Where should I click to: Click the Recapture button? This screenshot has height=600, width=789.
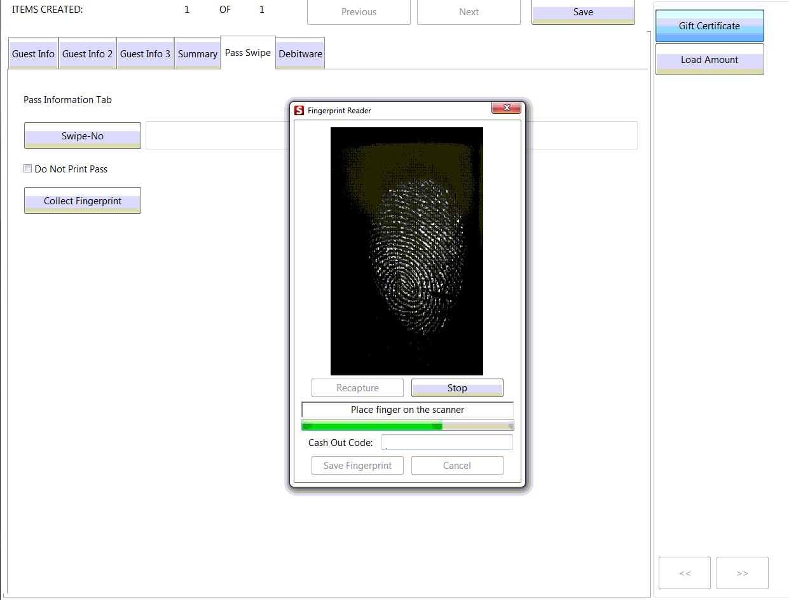(x=357, y=387)
